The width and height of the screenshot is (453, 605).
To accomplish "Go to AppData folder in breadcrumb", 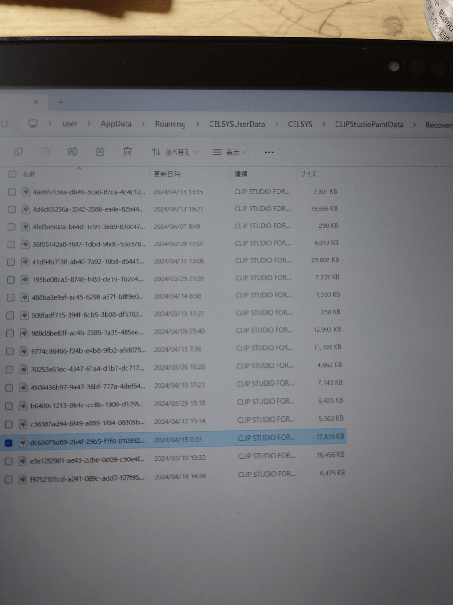I will click(x=116, y=124).
